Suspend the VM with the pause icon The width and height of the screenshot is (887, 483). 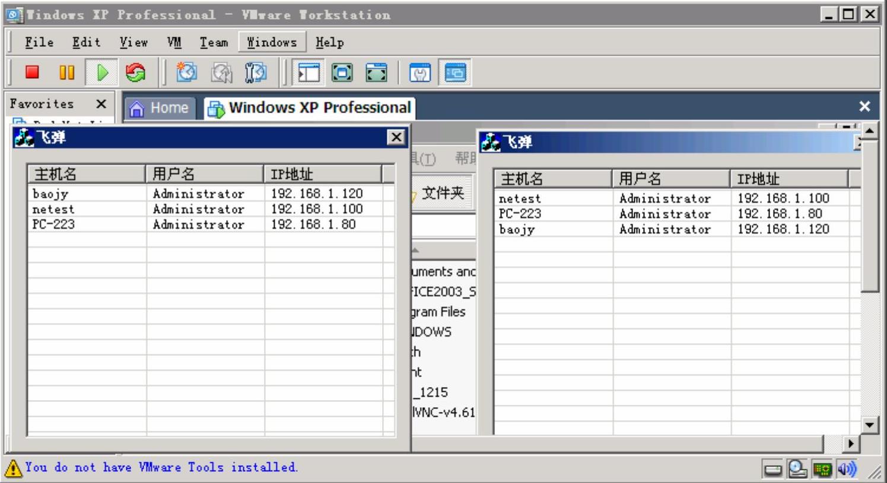pyautogui.click(x=66, y=72)
